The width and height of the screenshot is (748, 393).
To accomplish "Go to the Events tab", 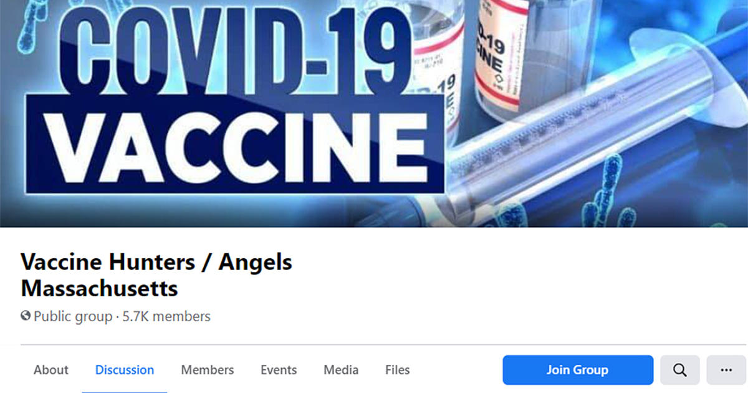I will (279, 370).
